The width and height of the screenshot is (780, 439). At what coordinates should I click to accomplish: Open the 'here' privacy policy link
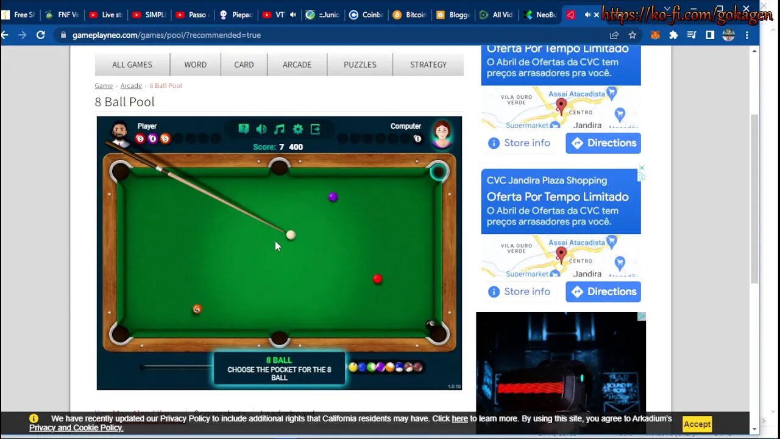click(x=459, y=419)
